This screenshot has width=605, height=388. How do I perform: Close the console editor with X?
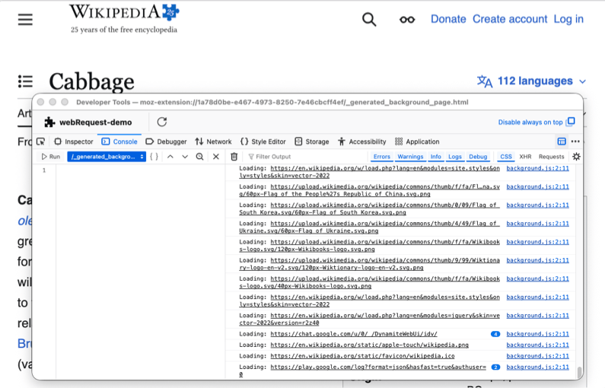tap(216, 157)
